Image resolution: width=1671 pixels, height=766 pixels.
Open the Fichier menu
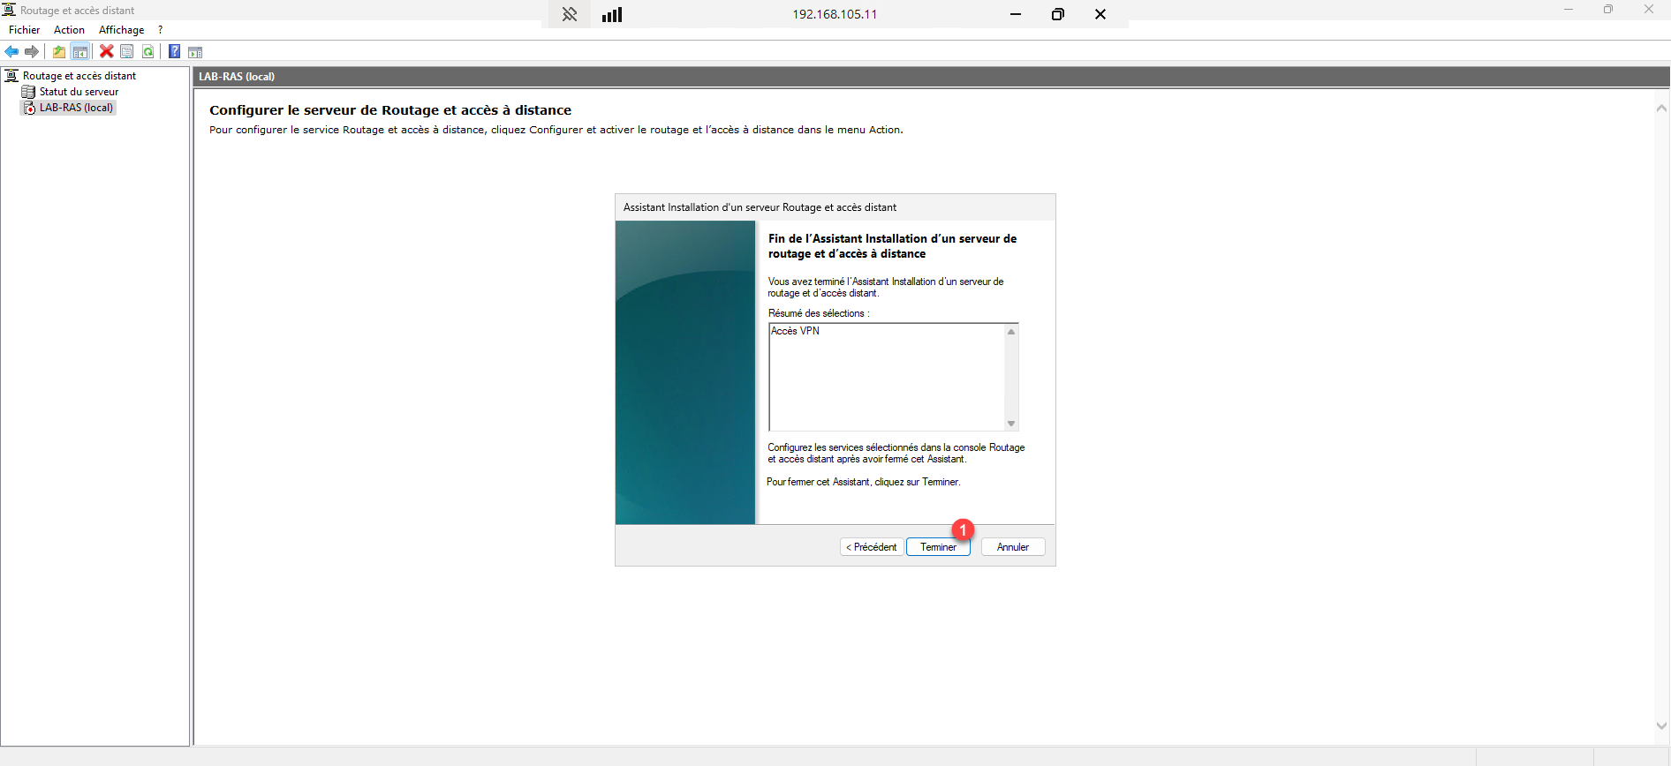pyautogui.click(x=25, y=30)
